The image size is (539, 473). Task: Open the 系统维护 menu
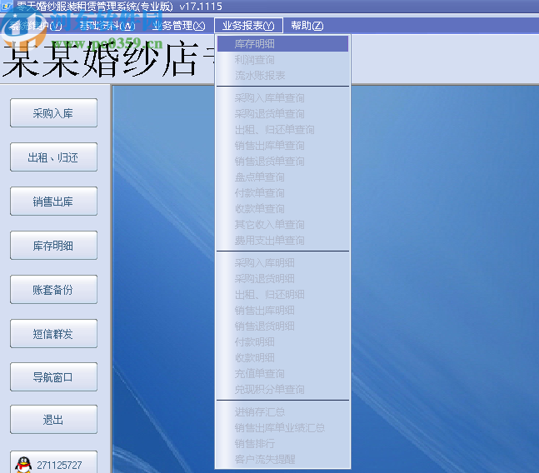[36, 26]
